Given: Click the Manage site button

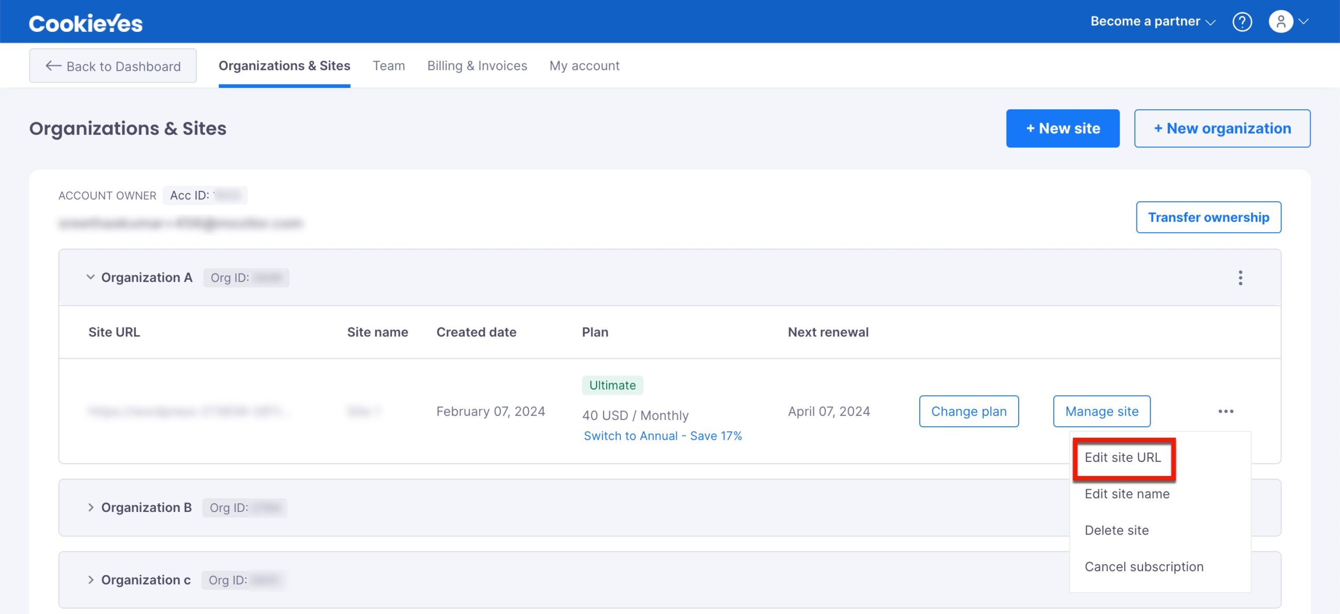Looking at the screenshot, I should (1101, 411).
